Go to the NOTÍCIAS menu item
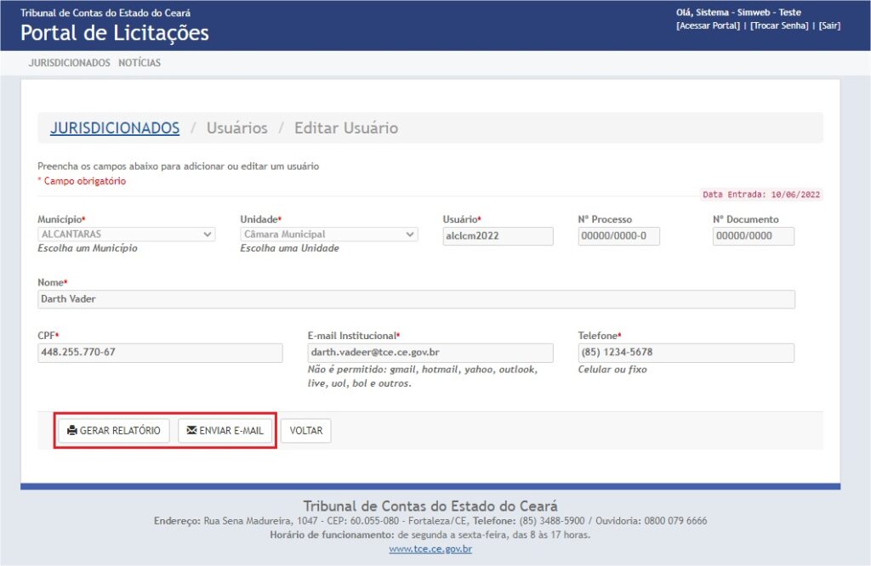This screenshot has width=871, height=566. pyautogui.click(x=139, y=63)
